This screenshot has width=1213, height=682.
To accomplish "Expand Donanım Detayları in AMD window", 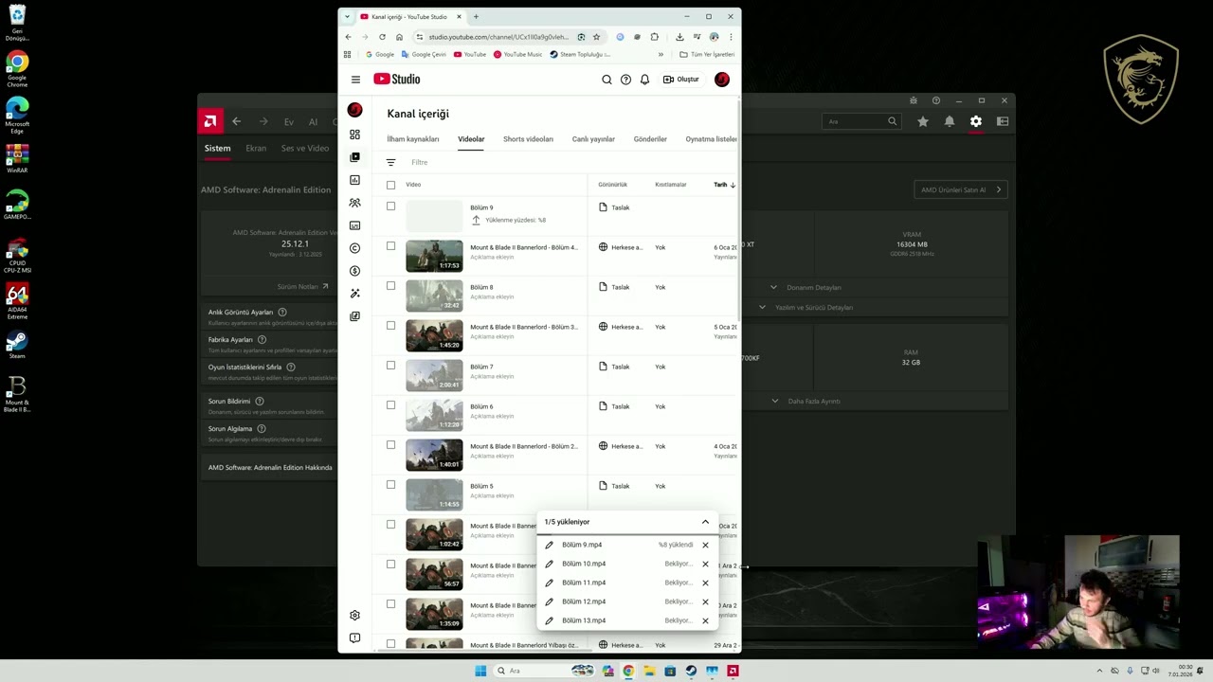I will (805, 287).
